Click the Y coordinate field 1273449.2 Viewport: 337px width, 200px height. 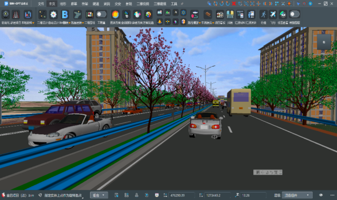[217, 195]
